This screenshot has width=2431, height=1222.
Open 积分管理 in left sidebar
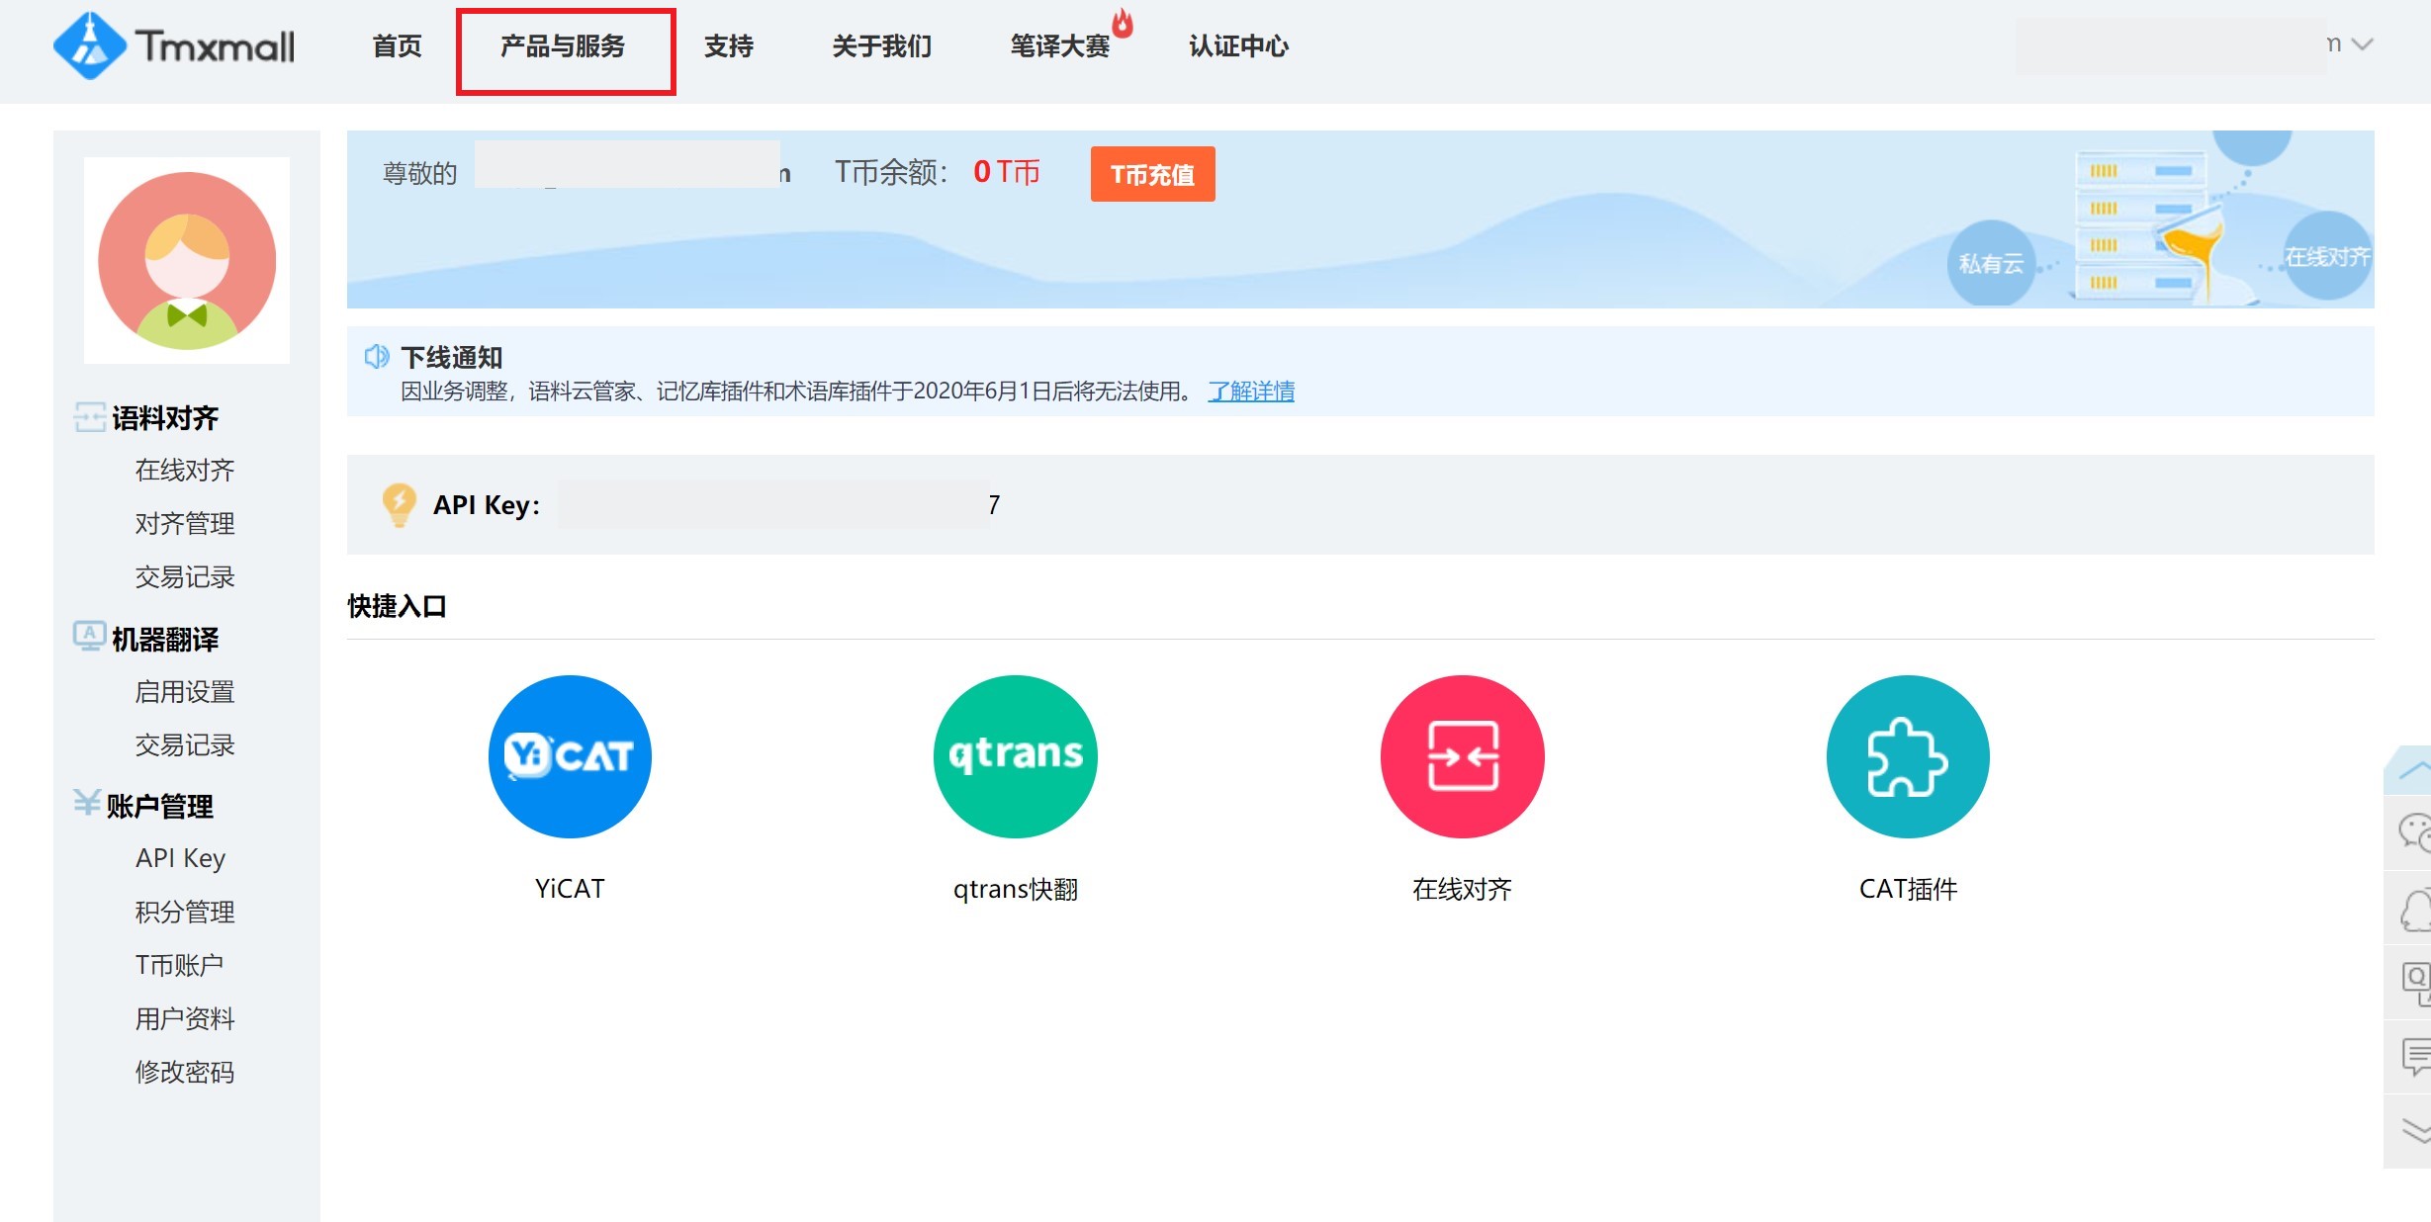[185, 912]
